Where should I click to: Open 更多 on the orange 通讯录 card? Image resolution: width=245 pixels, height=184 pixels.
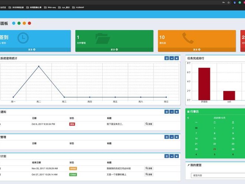point(197,50)
